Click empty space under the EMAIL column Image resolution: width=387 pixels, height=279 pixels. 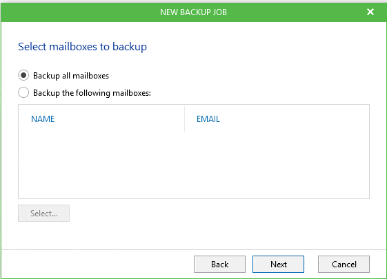(277, 165)
